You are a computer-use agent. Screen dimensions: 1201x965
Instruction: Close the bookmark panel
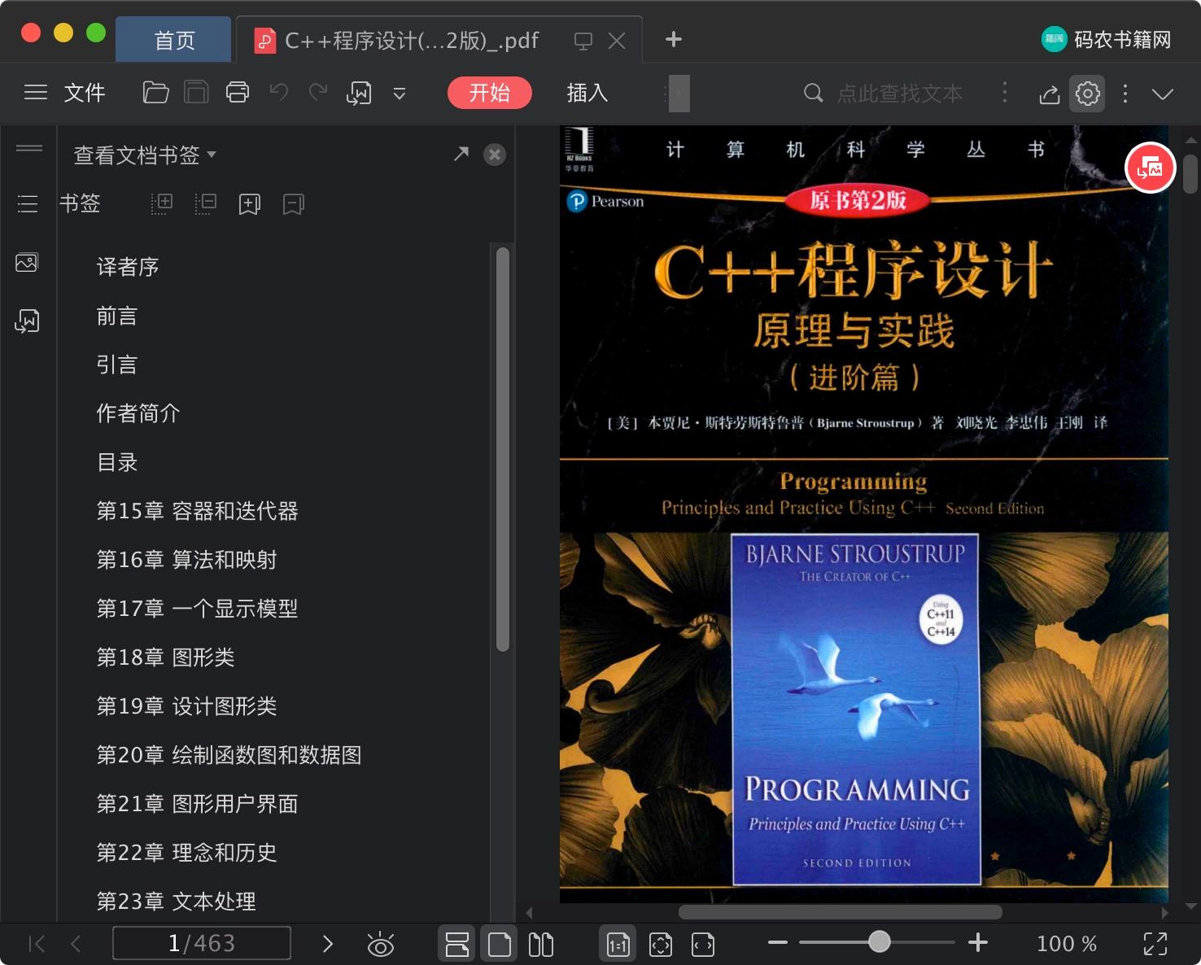(495, 155)
